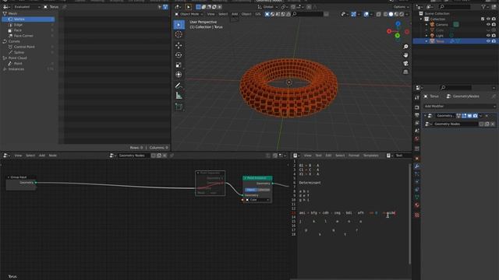
Task: Select the Rotate tool in viewport toolbar
Action: 179,55
